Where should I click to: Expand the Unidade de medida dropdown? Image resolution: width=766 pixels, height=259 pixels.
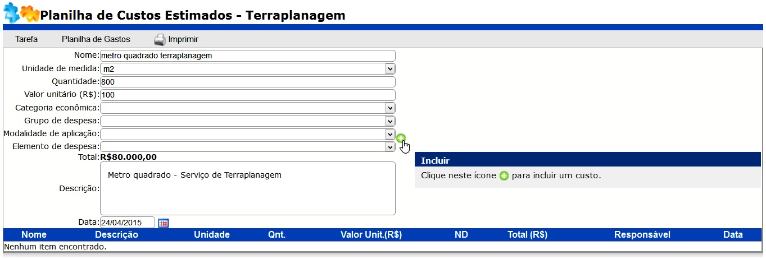coord(248,68)
